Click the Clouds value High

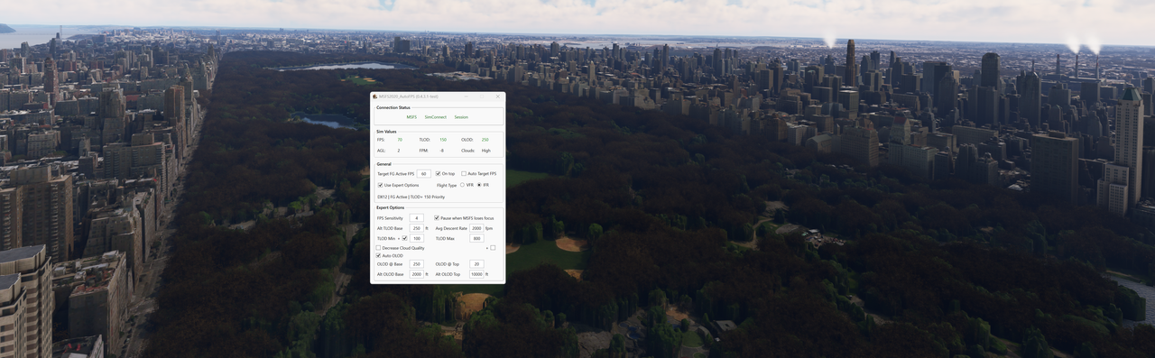(x=486, y=151)
